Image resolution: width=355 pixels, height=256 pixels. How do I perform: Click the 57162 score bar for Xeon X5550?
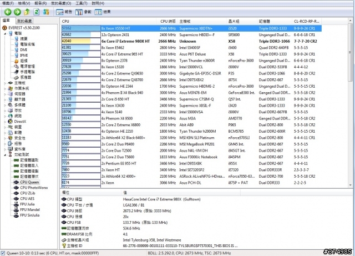(81, 28)
